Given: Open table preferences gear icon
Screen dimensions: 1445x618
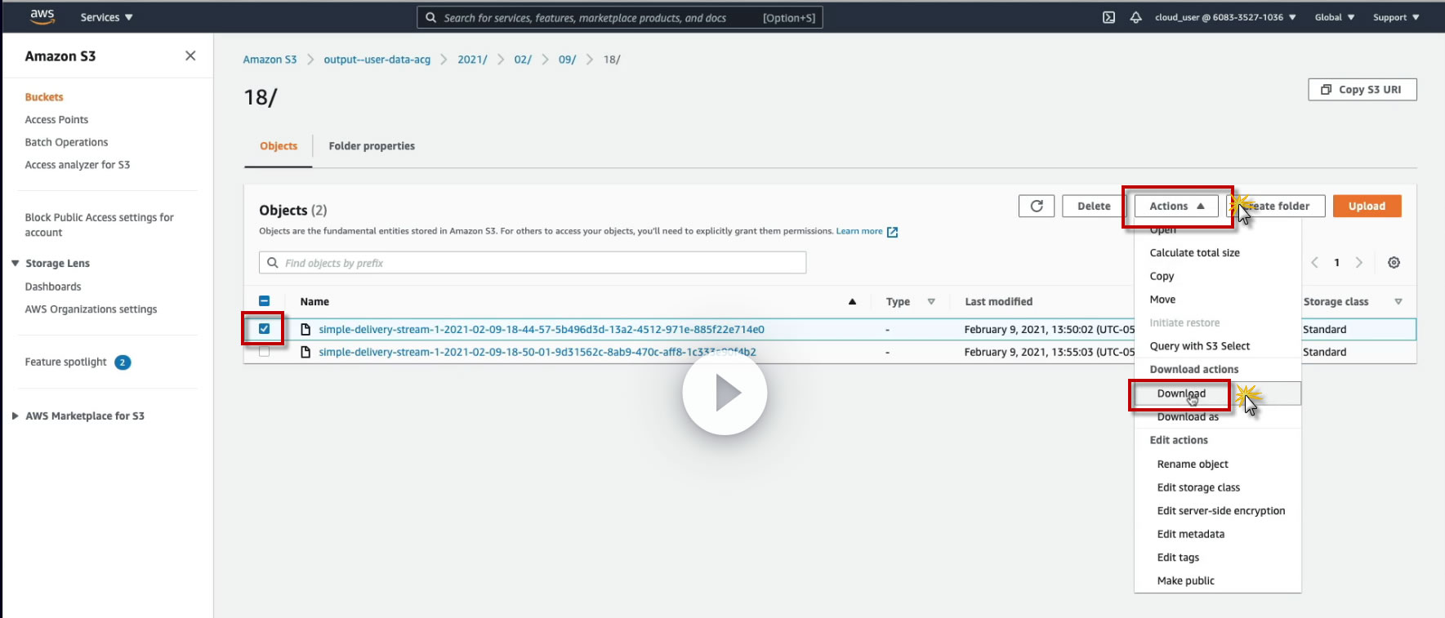Looking at the screenshot, I should tap(1394, 262).
